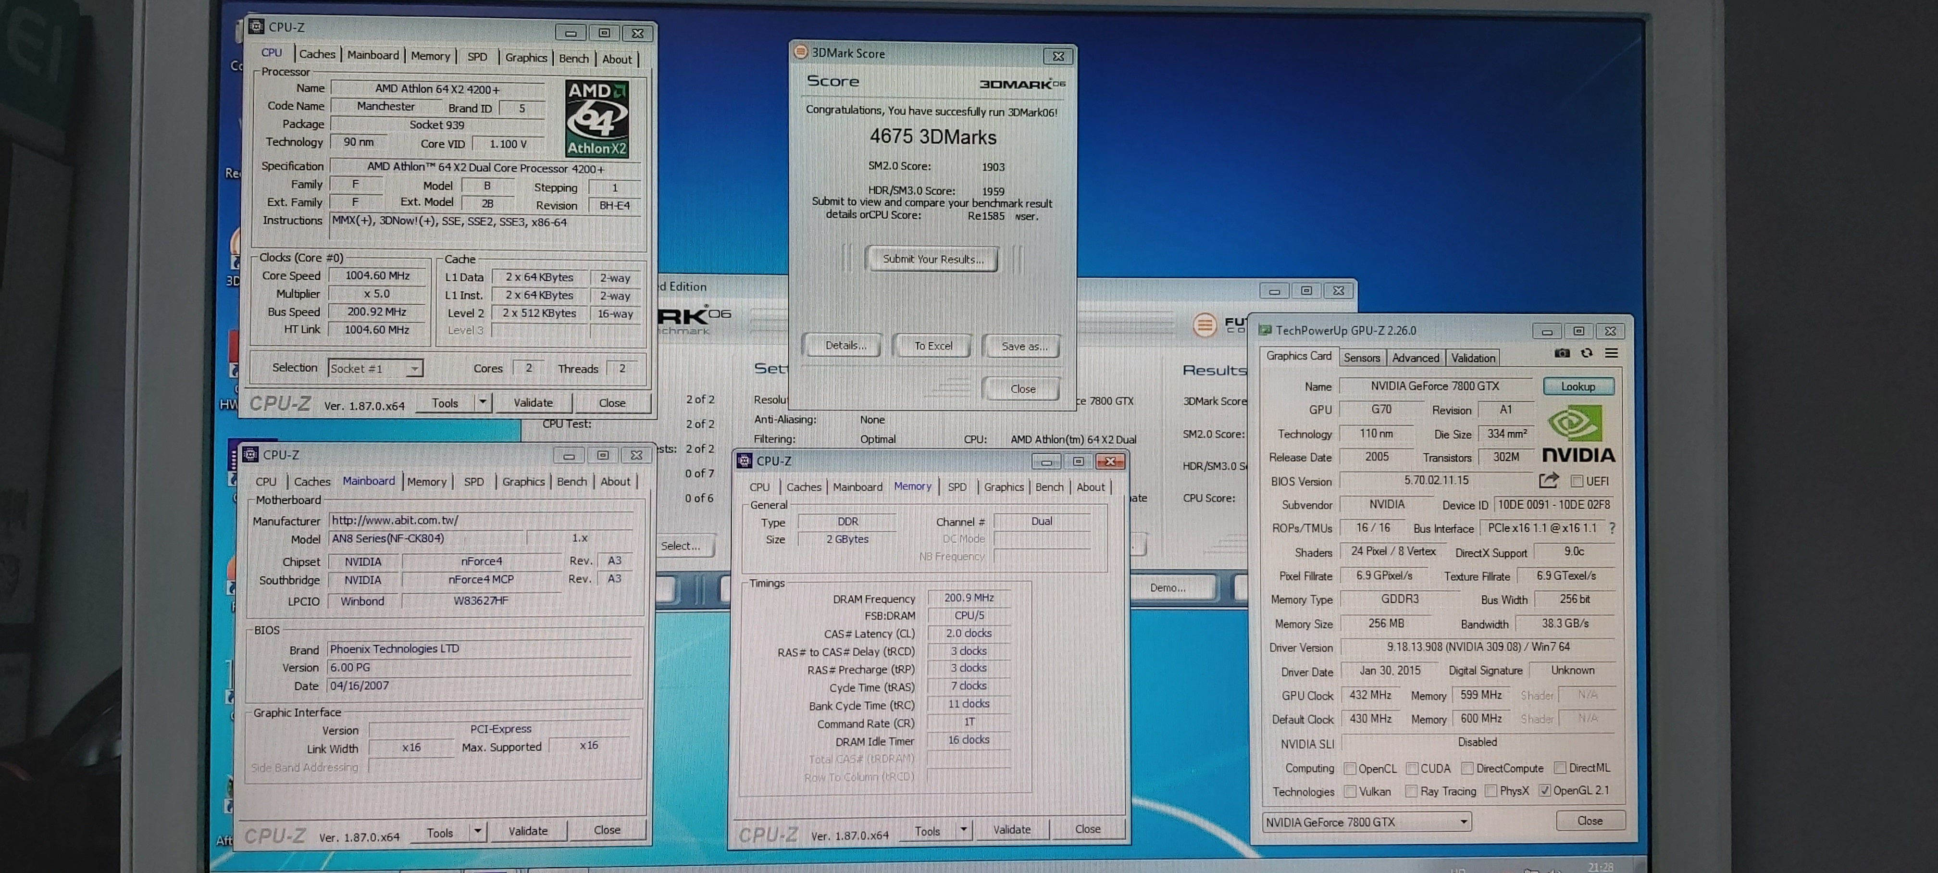Viewport: 1938px width, 873px height.
Task: Click the Bus Interface question mark icon
Action: click(1612, 528)
